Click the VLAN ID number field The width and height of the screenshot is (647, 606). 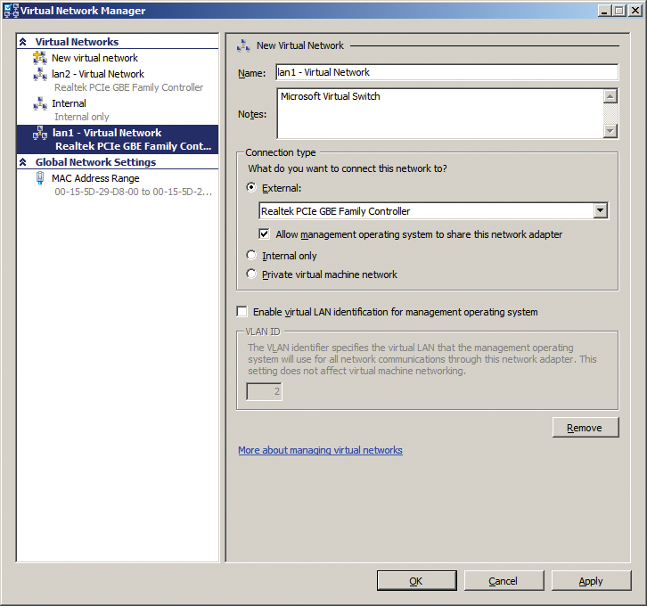pyautogui.click(x=264, y=391)
